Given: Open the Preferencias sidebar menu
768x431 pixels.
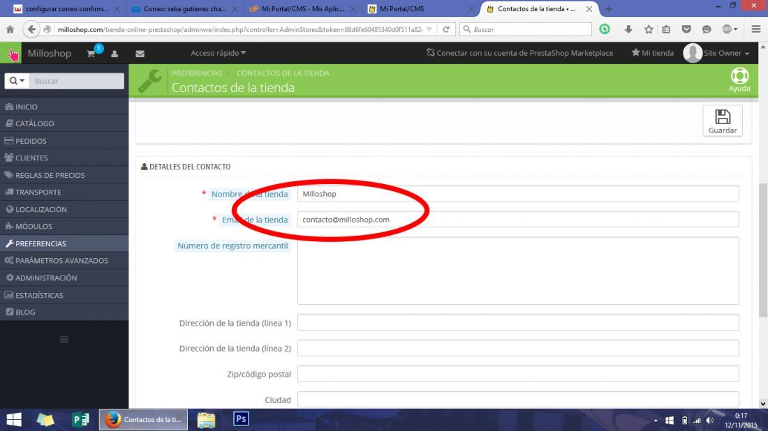Looking at the screenshot, I should (x=64, y=243).
